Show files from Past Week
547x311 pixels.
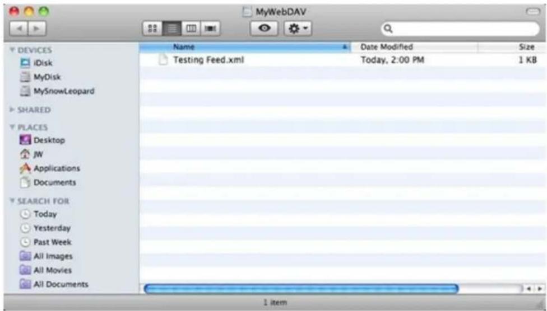pos(46,242)
